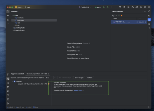Open the Problems tool window

click(x=8, y=95)
